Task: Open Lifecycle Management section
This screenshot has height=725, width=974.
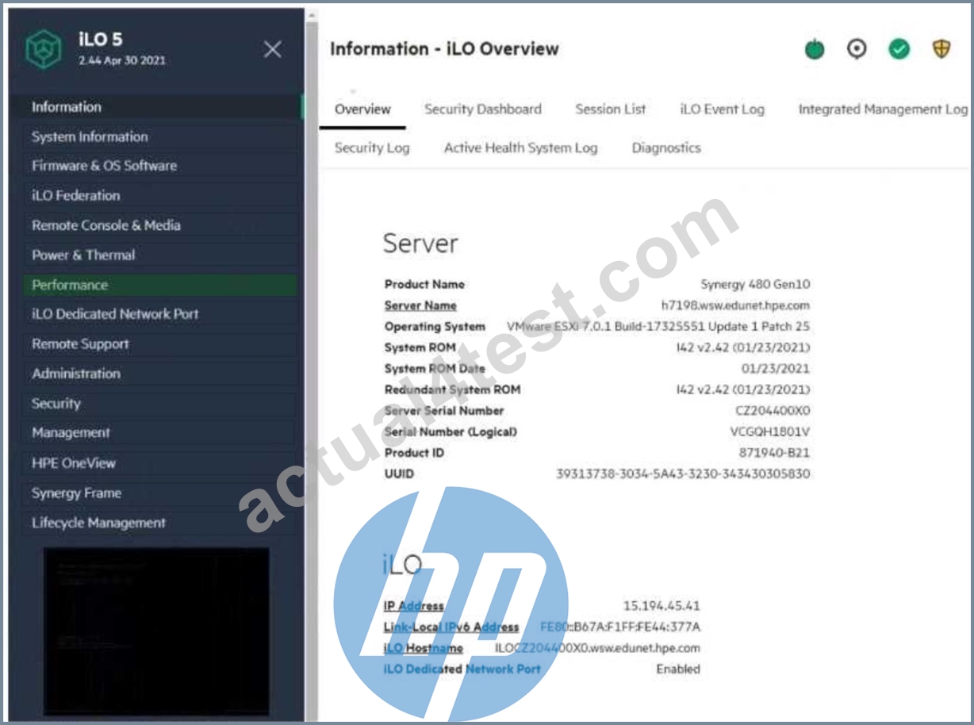Action: click(x=161, y=523)
